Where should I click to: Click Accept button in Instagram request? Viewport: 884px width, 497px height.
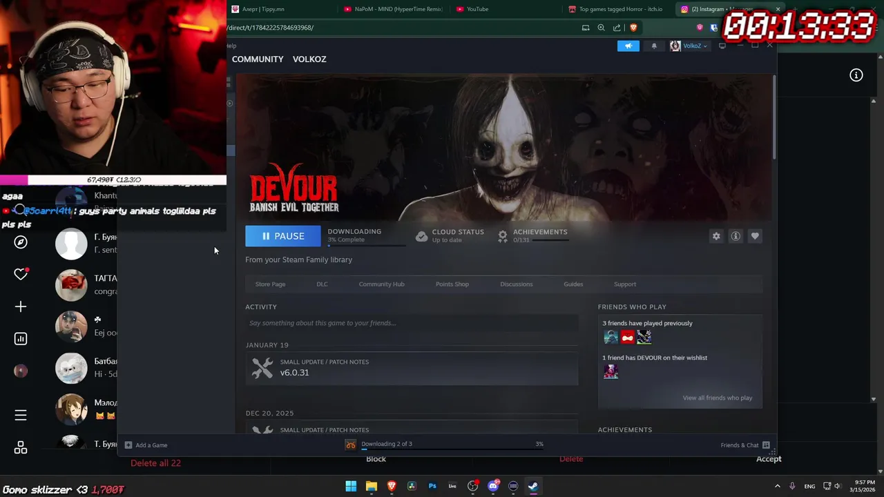point(769,459)
